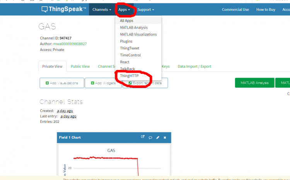Open Field 1 Chart in new window icon
The width and height of the screenshot is (290, 180).
[x=143, y=137]
